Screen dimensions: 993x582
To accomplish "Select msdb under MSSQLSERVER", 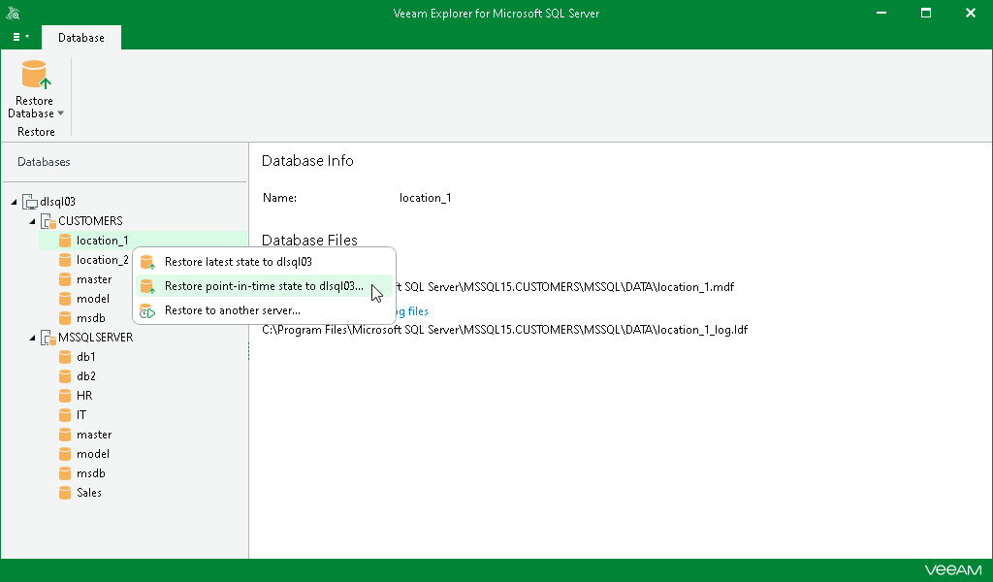I will tap(90, 473).
